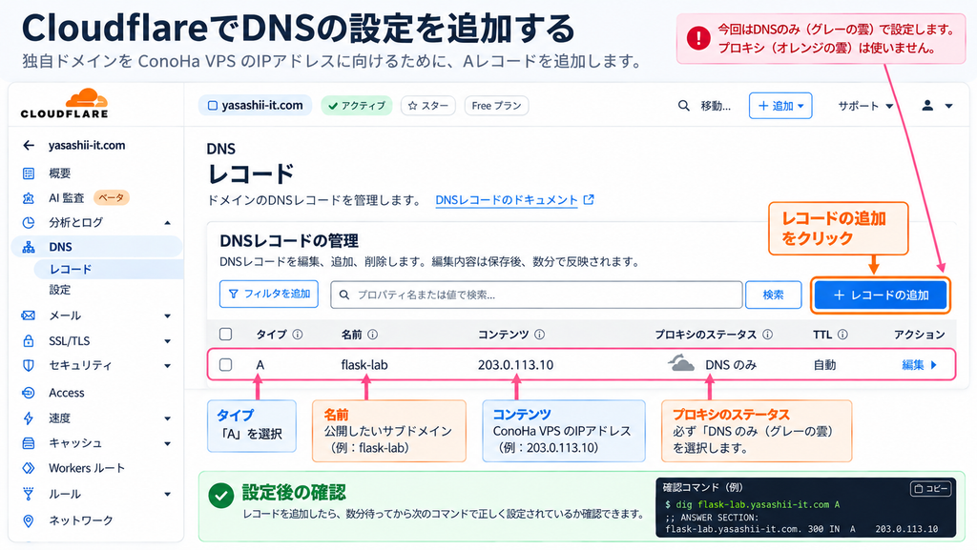
Task: Expand the flask-lab record 編集 arrow
Action: click(934, 365)
